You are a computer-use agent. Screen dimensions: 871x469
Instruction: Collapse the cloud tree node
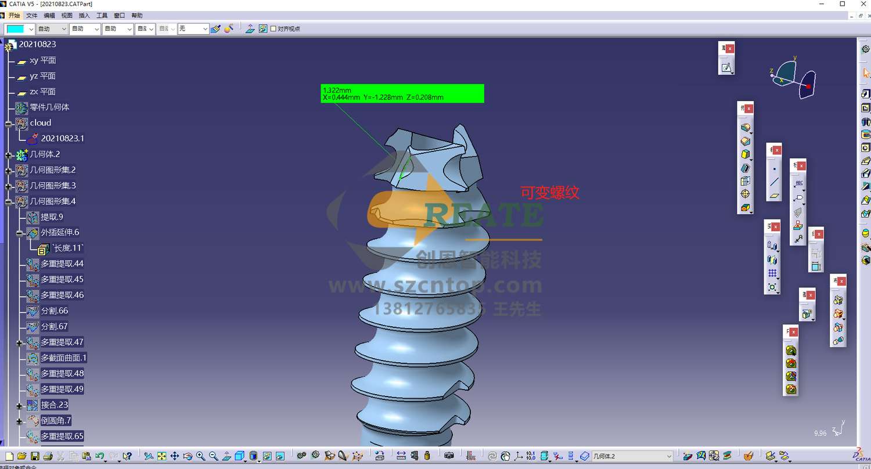coord(9,123)
